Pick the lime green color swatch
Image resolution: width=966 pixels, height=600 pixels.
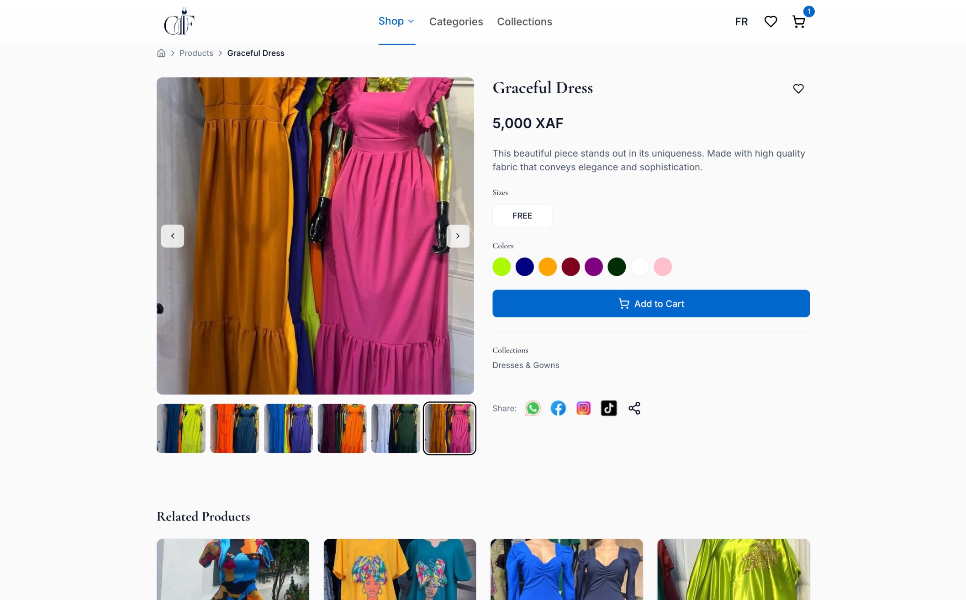click(501, 267)
